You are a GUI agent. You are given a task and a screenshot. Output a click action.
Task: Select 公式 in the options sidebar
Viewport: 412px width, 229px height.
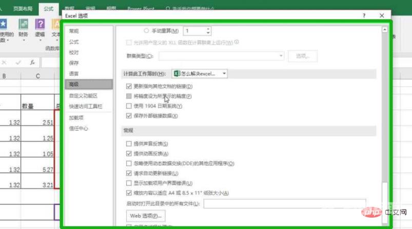click(x=74, y=41)
